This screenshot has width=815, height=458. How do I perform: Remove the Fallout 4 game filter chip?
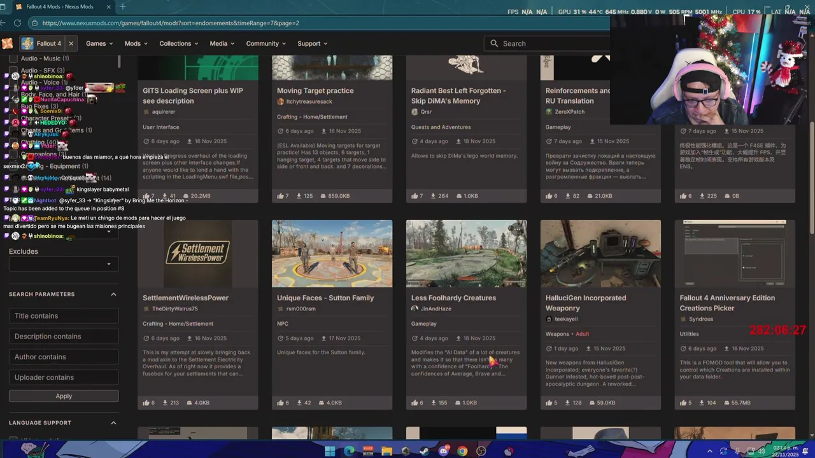(x=71, y=43)
